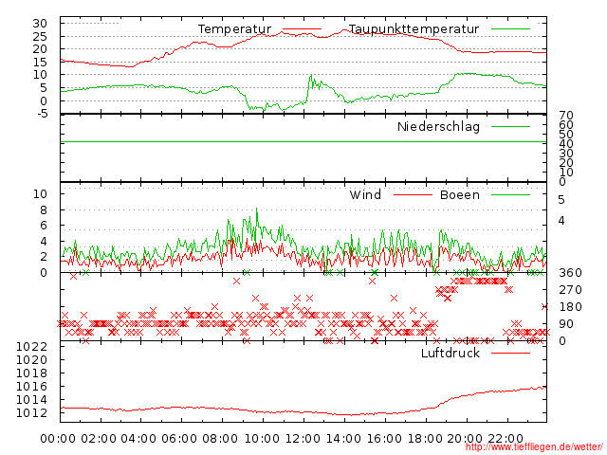The height and width of the screenshot is (455, 607).
Task: Click green line sample beside Niederschlag
Action: [510, 126]
